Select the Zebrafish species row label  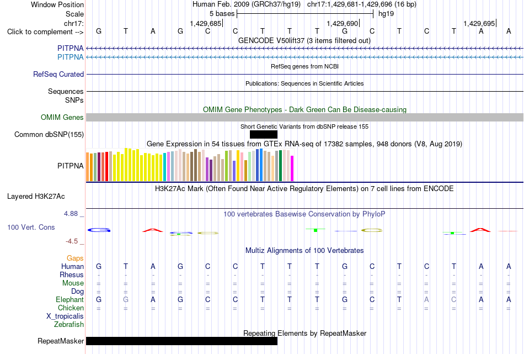coord(69,324)
